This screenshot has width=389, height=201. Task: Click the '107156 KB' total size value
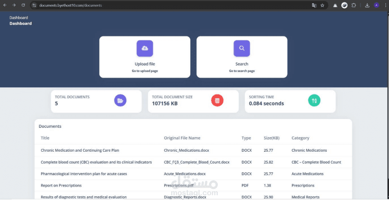tap(165, 103)
